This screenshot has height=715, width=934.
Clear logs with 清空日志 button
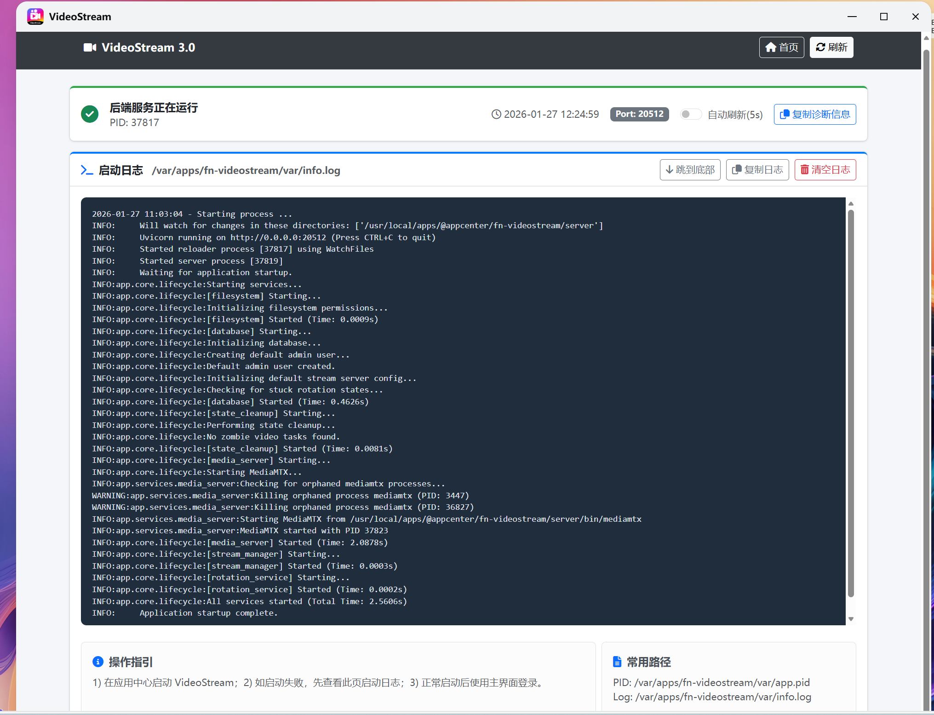coord(825,170)
